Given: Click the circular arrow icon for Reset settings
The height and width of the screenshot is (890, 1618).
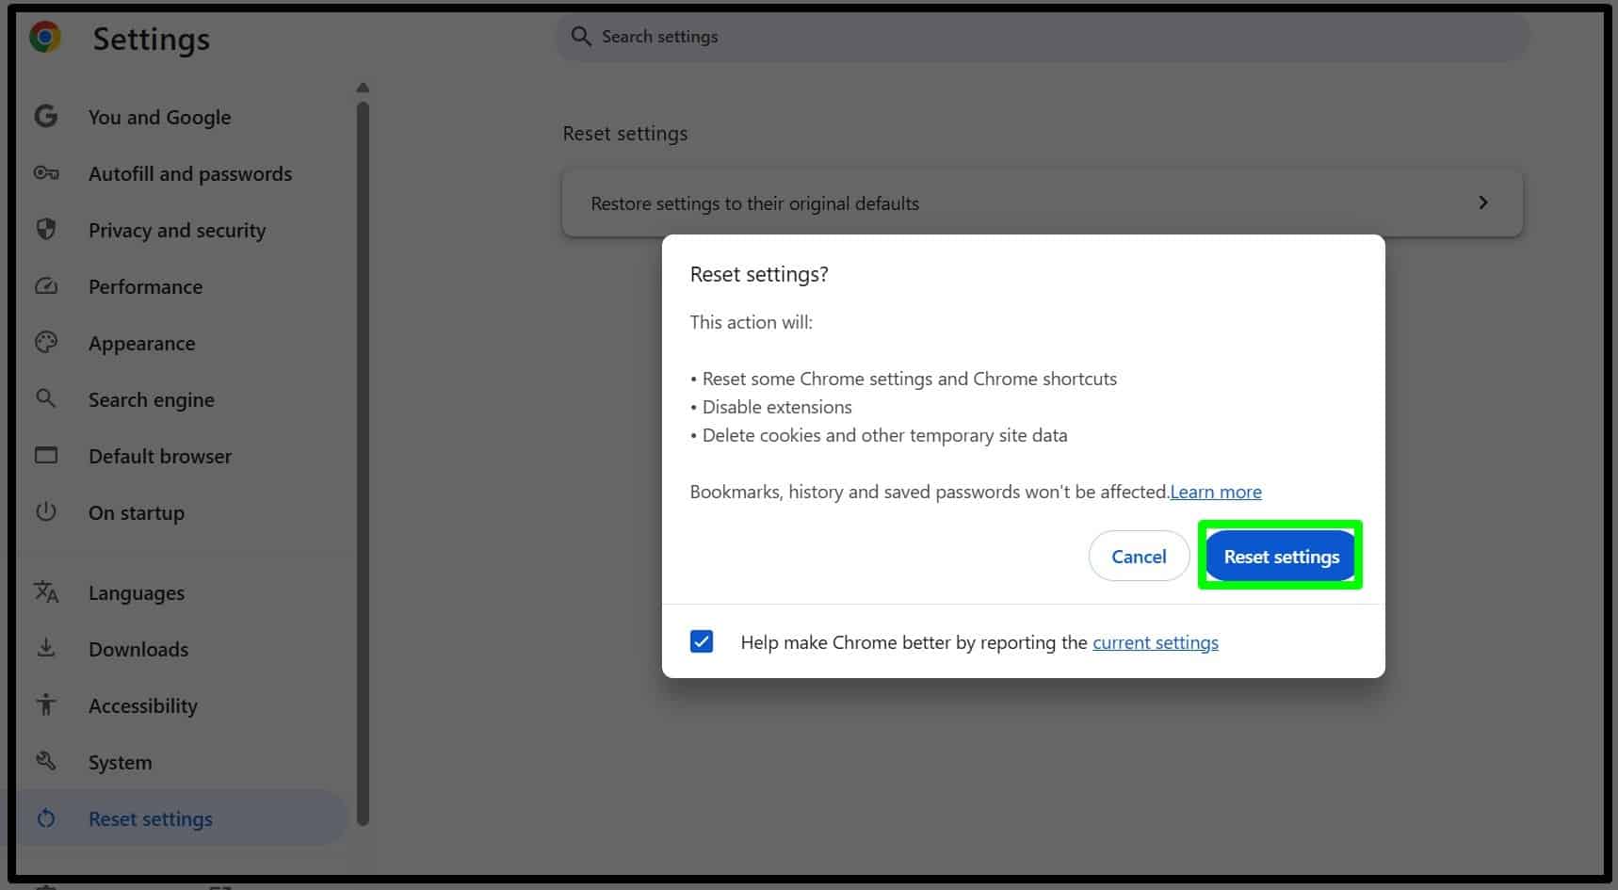Looking at the screenshot, I should tap(46, 818).
